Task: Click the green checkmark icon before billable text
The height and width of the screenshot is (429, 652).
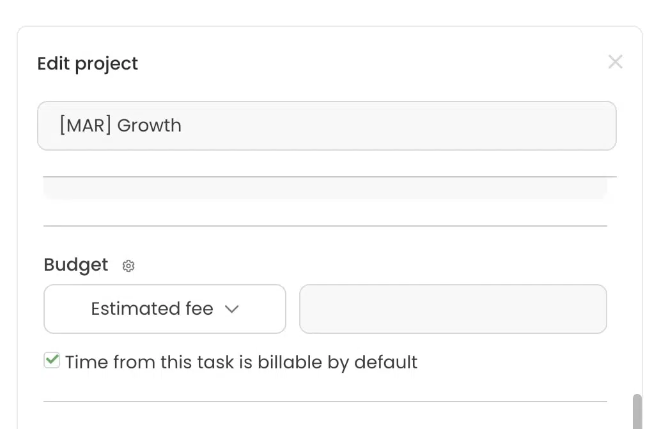Action: (x=51, y=361)
